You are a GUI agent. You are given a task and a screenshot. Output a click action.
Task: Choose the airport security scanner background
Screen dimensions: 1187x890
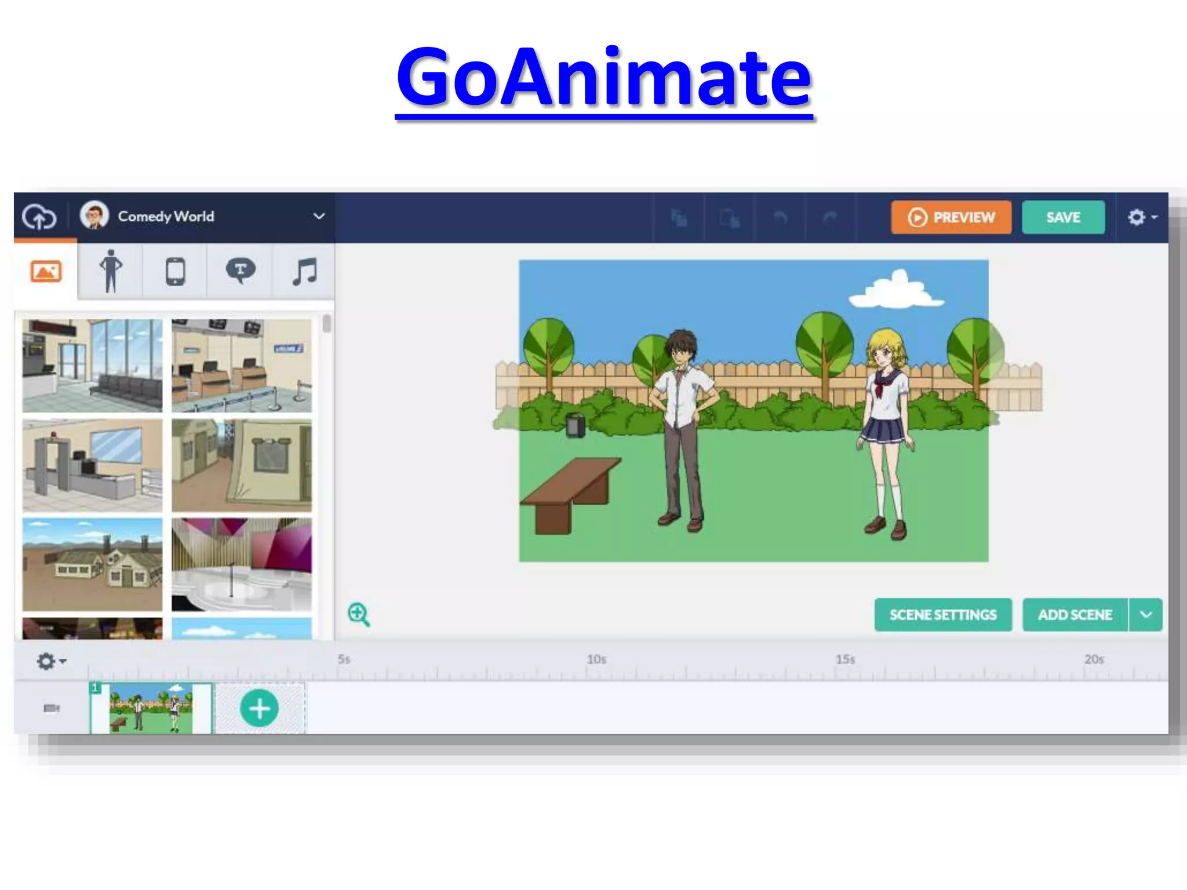pyautogui.click(x=93, y=466)
